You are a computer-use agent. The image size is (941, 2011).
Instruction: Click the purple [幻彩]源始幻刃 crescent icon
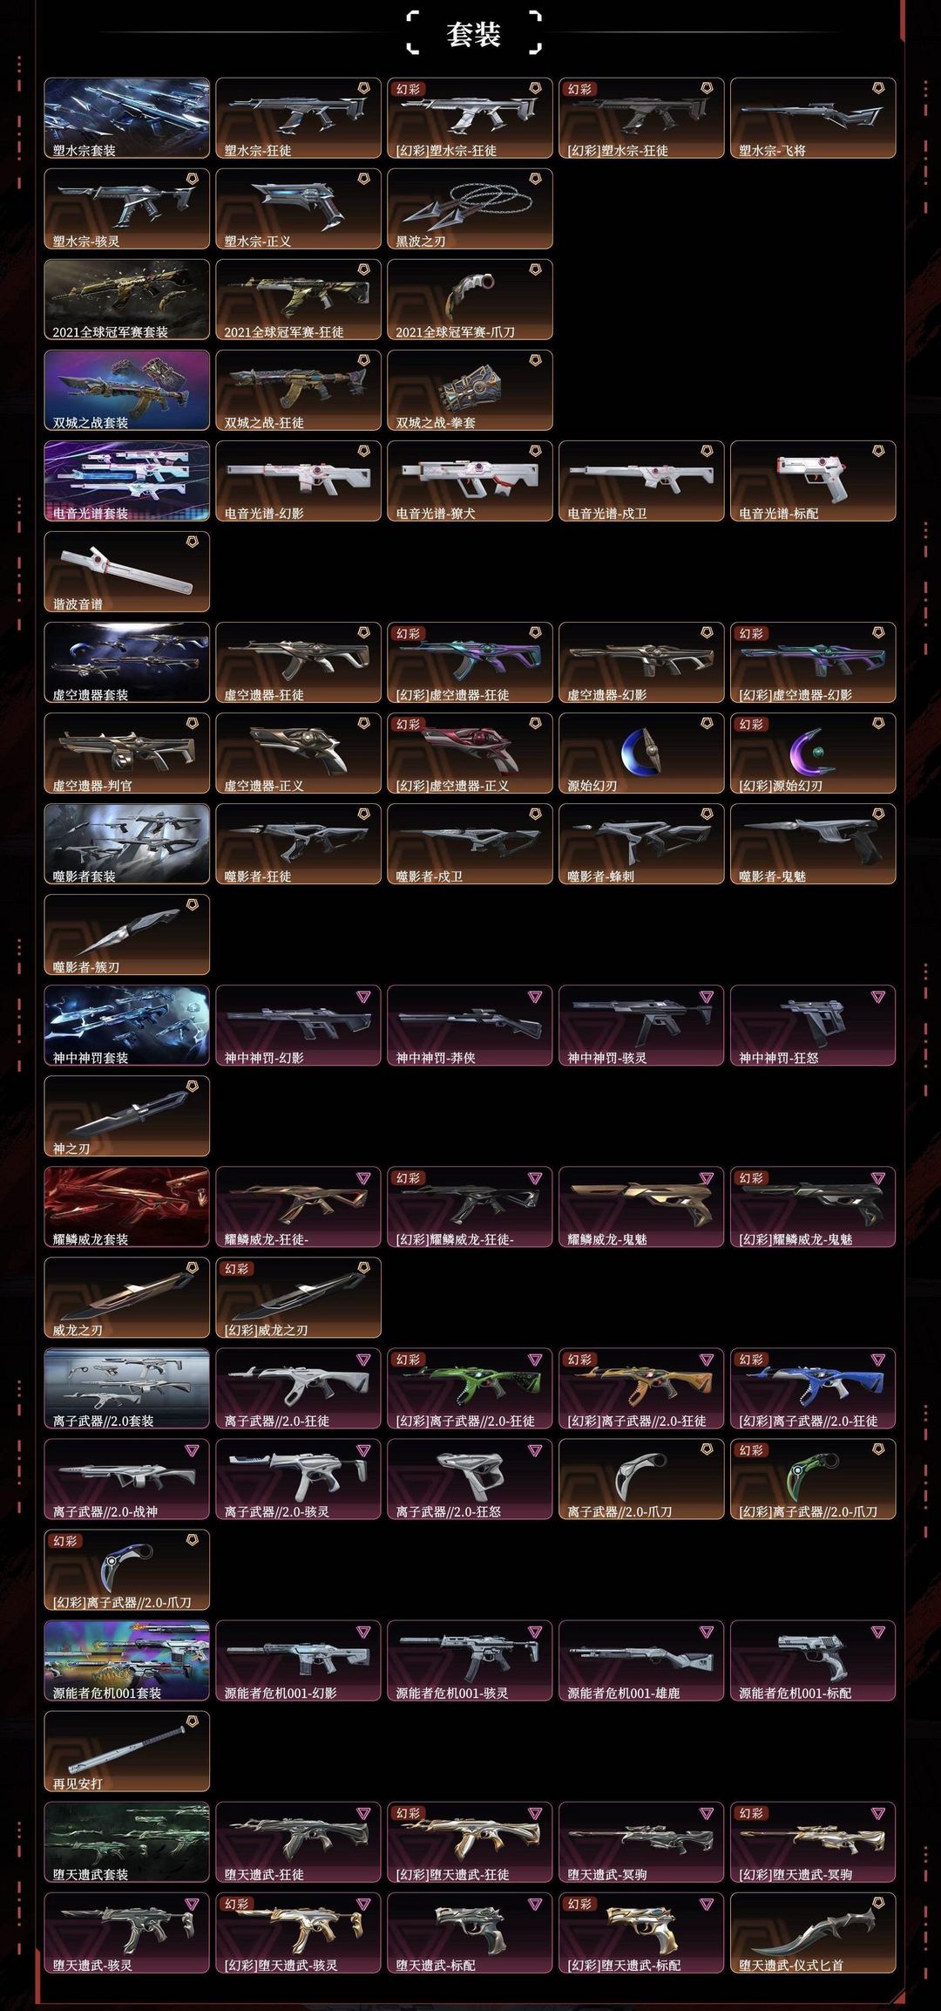pyautogui.click(x=813, y=753)
